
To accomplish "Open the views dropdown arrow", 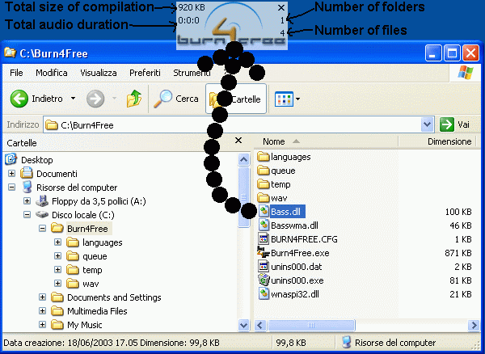I will (297, 99).
